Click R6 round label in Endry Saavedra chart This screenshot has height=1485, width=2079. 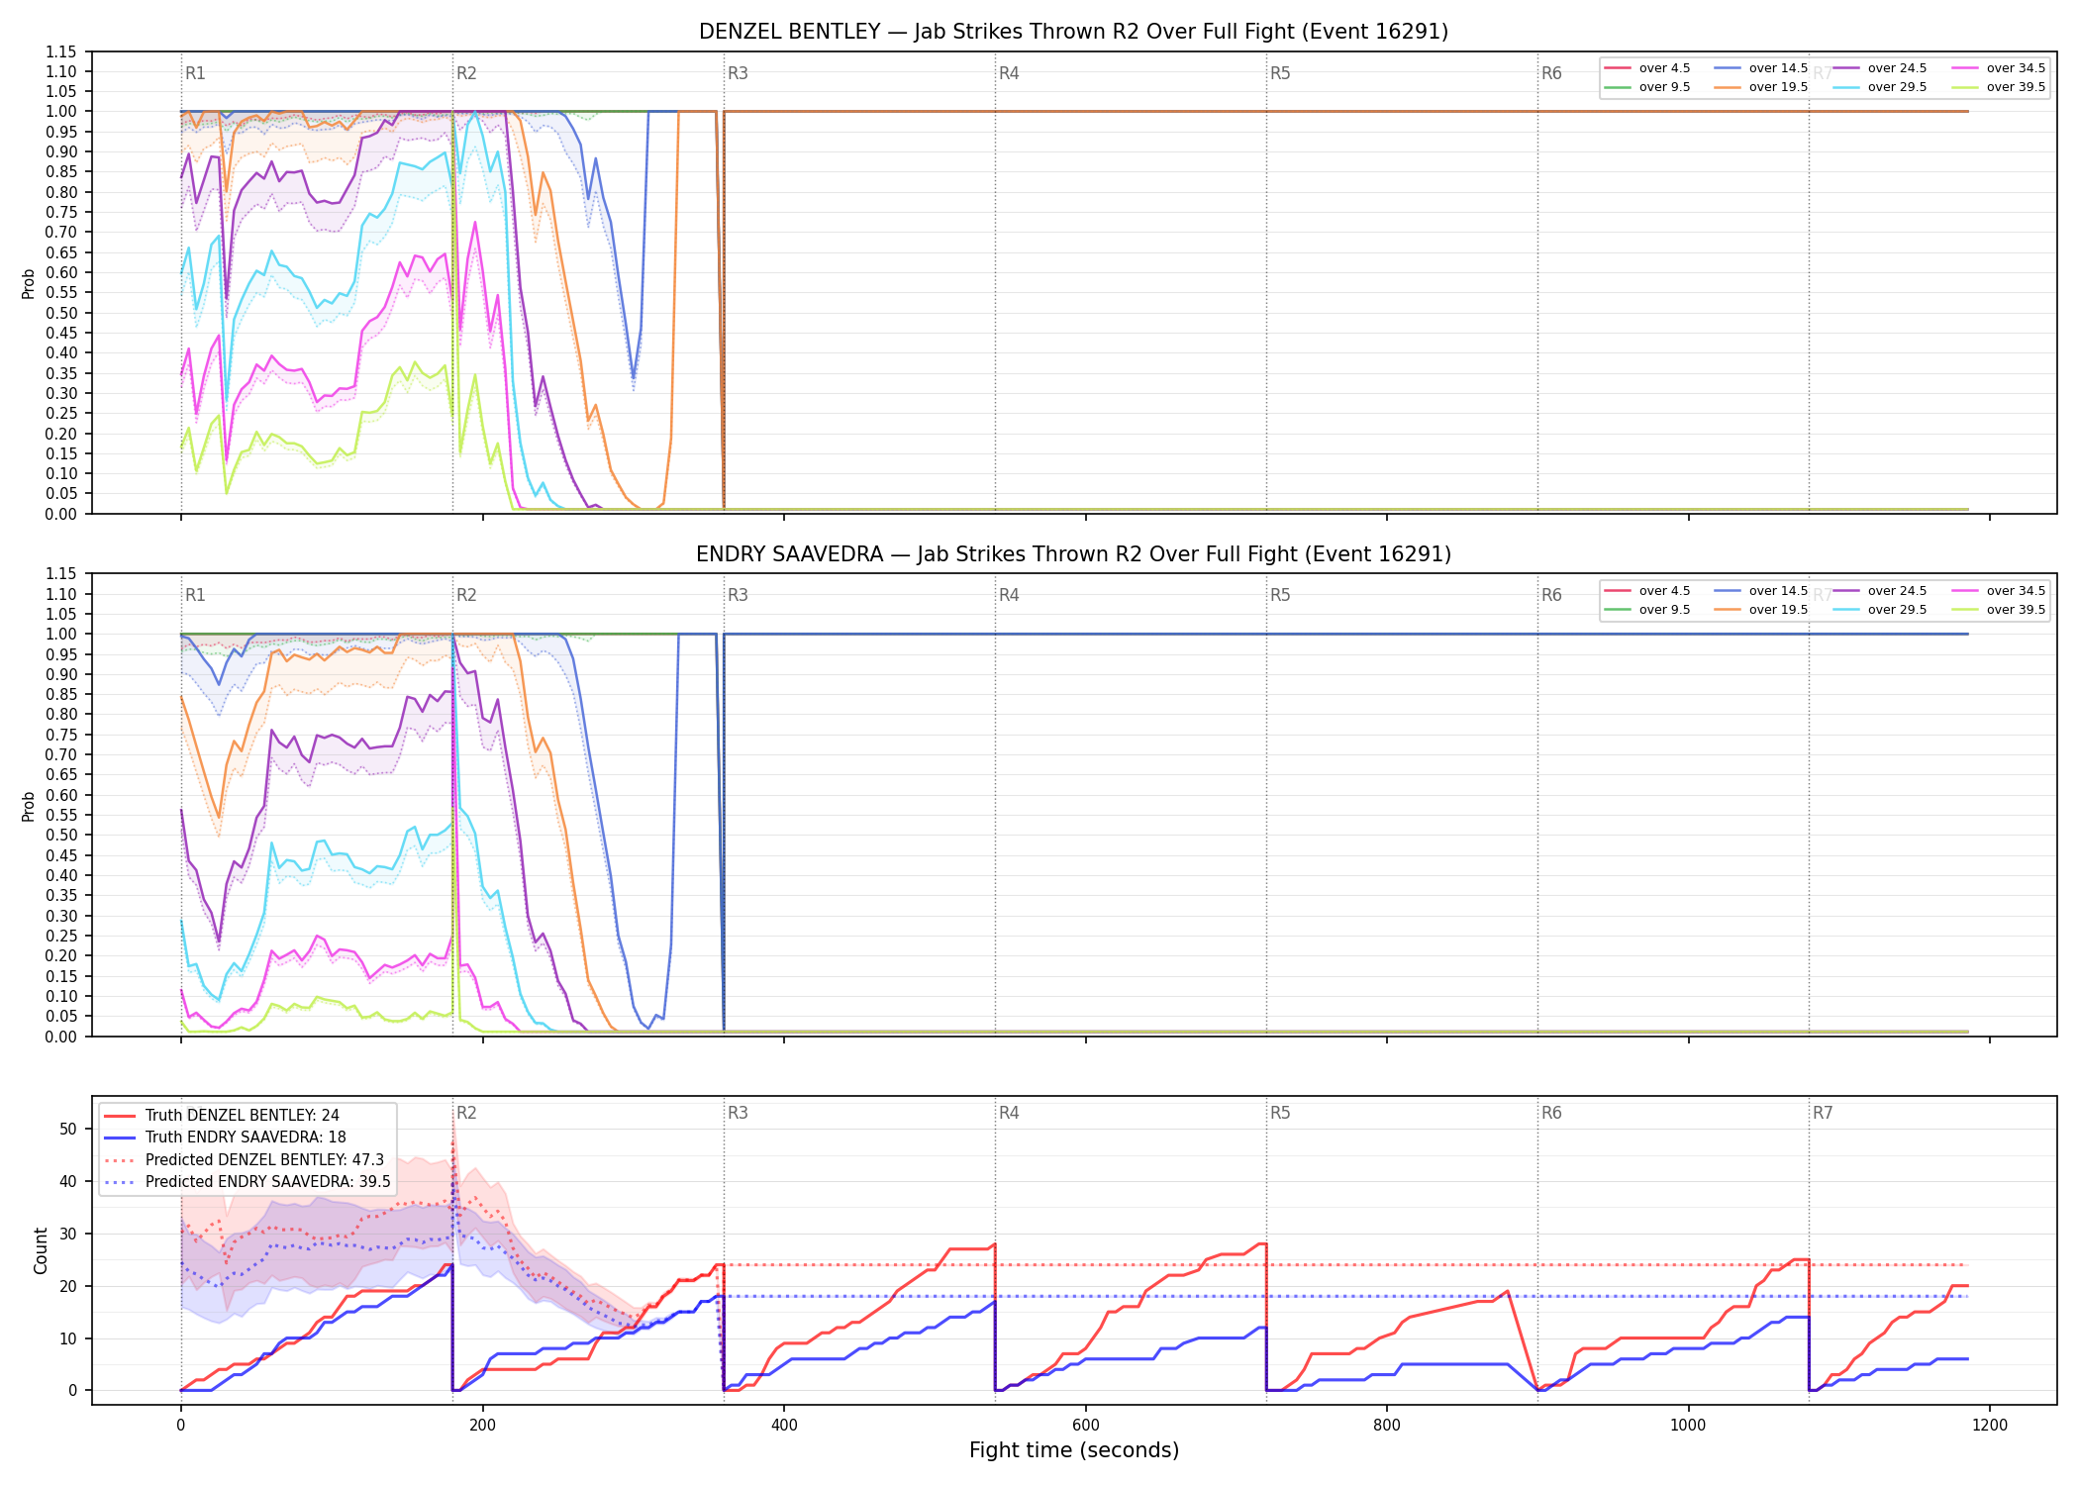[1551, 595]
